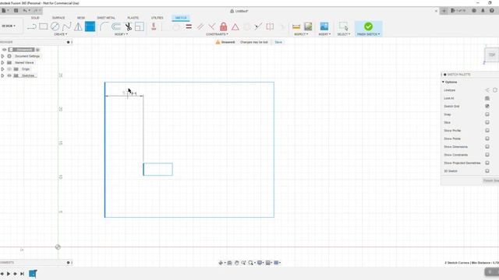Viewport: 499px width, 280px height.
Task: Select the Sketch Scale tool
Action: click(140, 26)
